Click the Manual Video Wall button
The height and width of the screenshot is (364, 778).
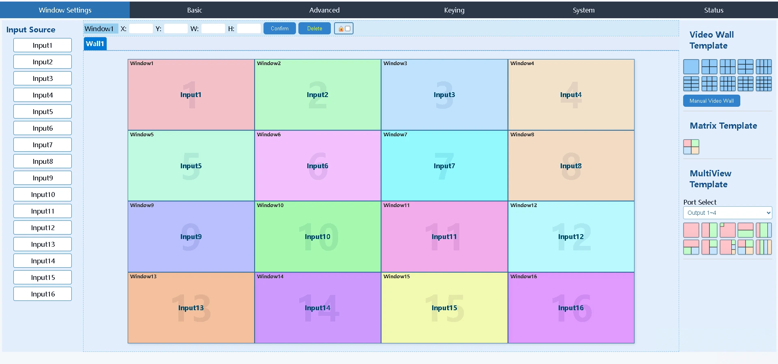click(712, 101)
